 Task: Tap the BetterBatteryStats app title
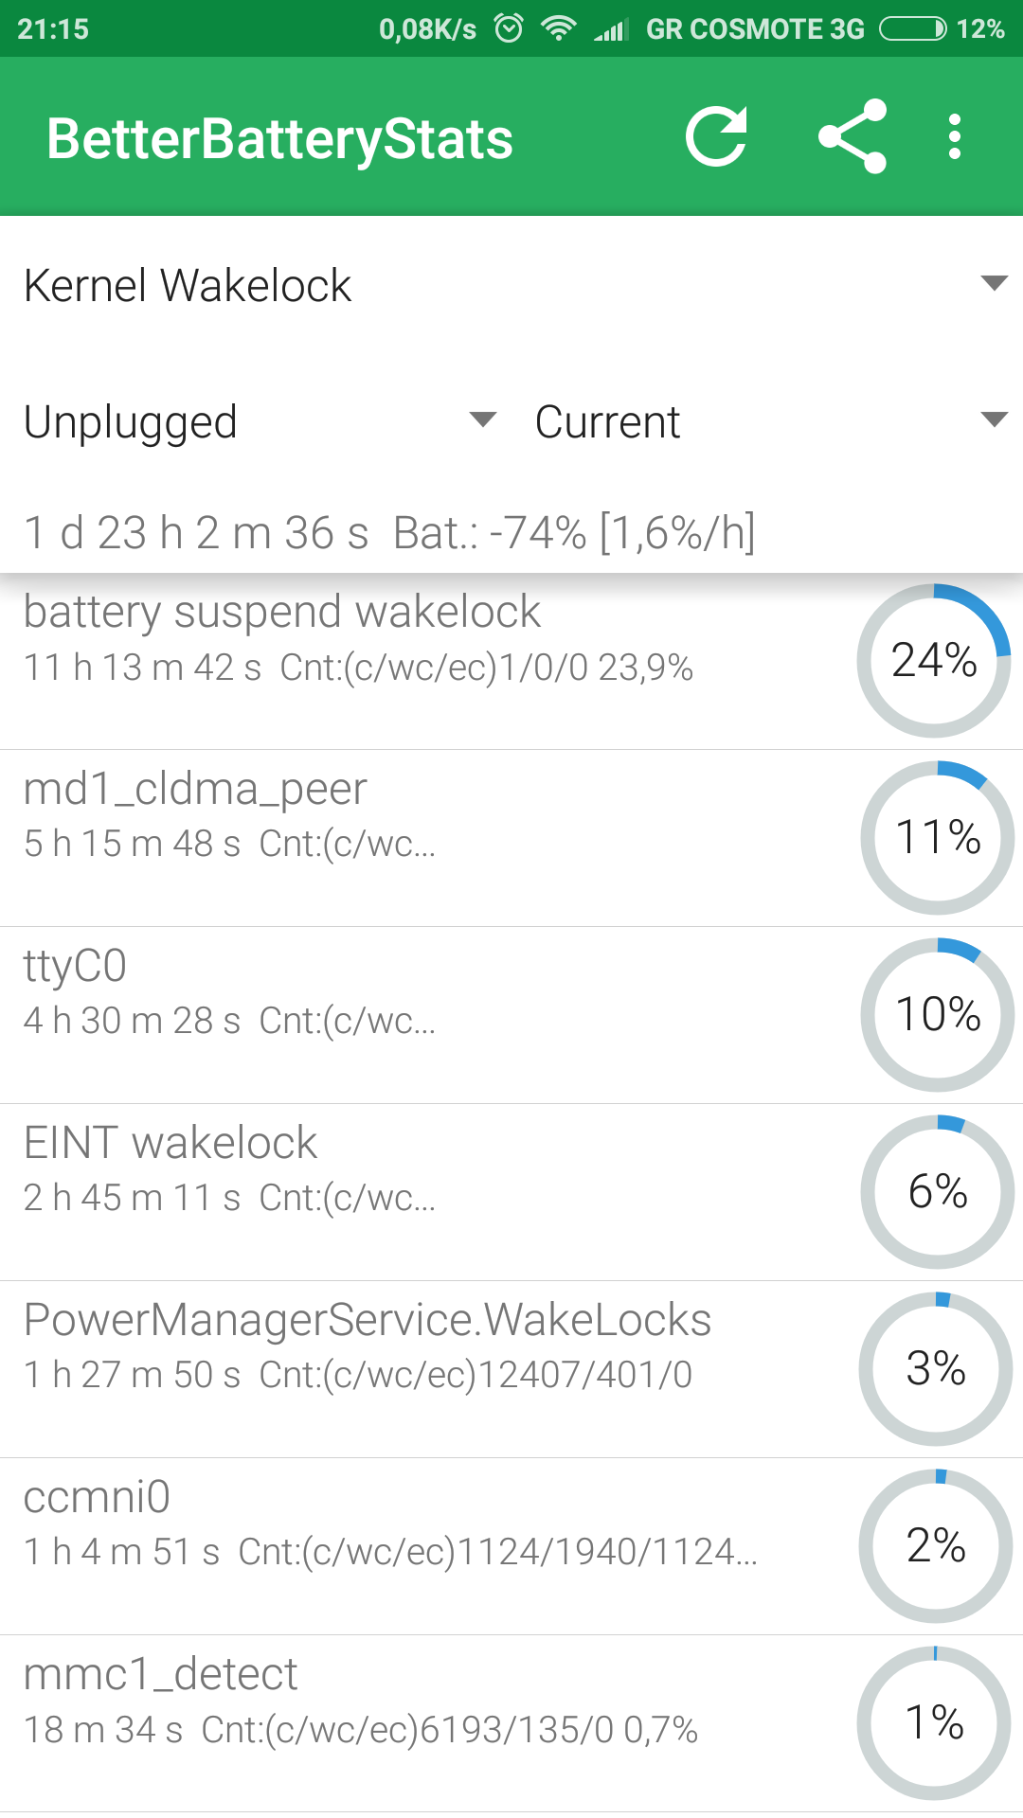coord(280,139)
